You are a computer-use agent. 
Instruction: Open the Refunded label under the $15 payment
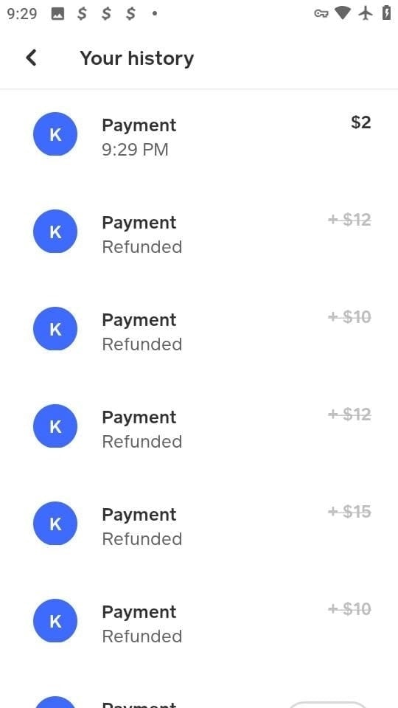click(x=142, y=538)
